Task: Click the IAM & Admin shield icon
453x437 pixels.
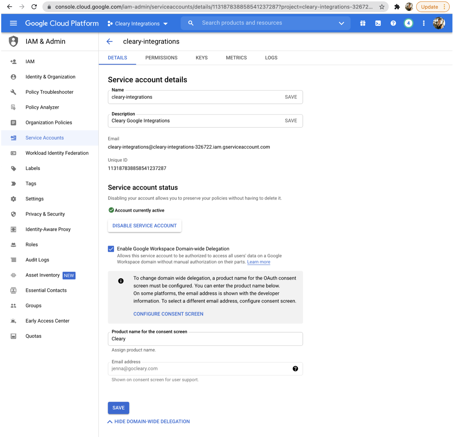Action: 13,41
